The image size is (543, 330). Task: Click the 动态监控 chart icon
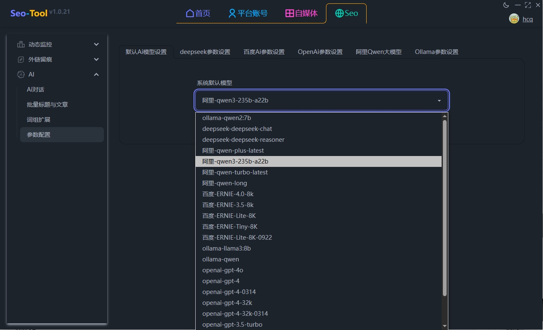point(21,44)
